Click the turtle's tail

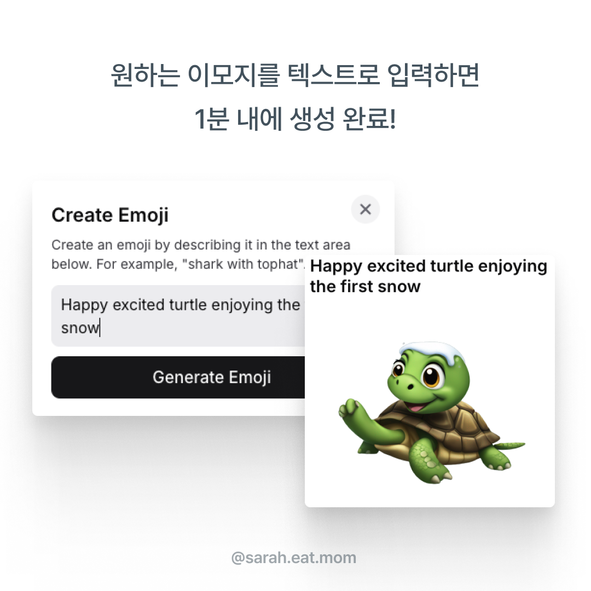pos(509,445)
